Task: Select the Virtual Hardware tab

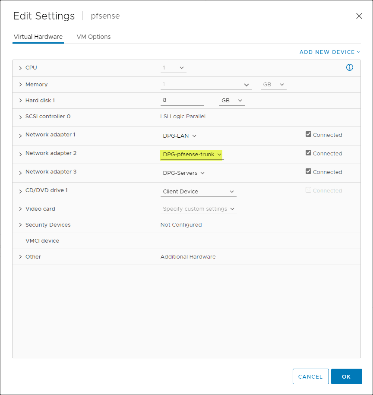Action: pyautogui.click(x=38, y=37)
